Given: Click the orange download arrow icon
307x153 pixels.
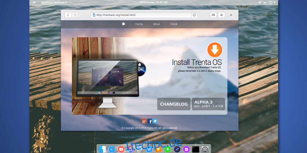Looking at the screenshot, I should pyautogui.click(x=215, y=50).
